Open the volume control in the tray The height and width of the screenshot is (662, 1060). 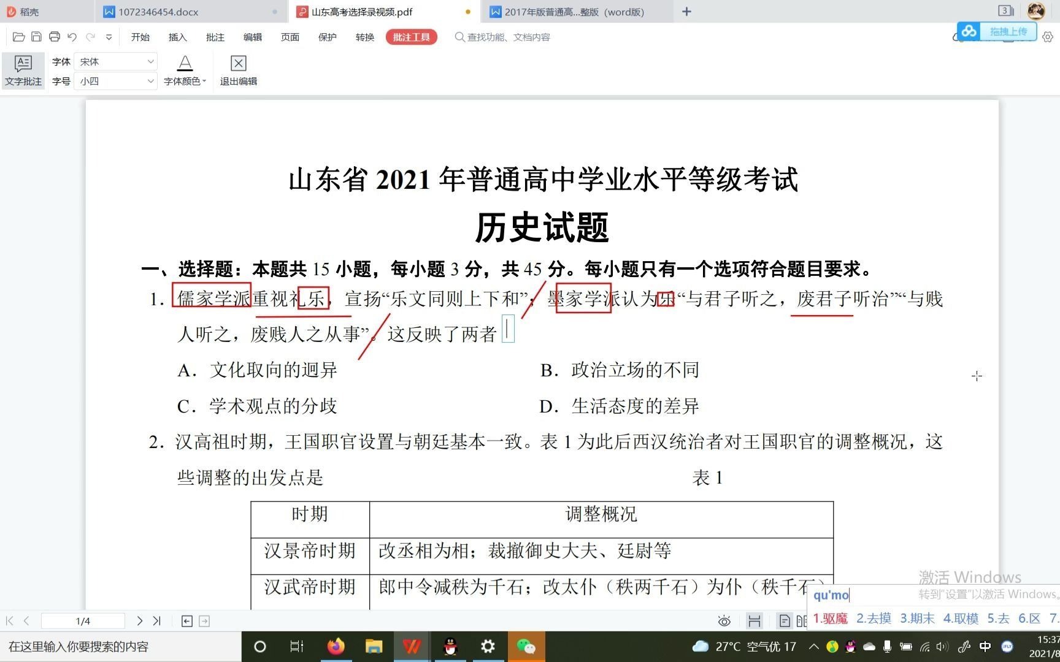pyautogui.click(x=942, y=647)
